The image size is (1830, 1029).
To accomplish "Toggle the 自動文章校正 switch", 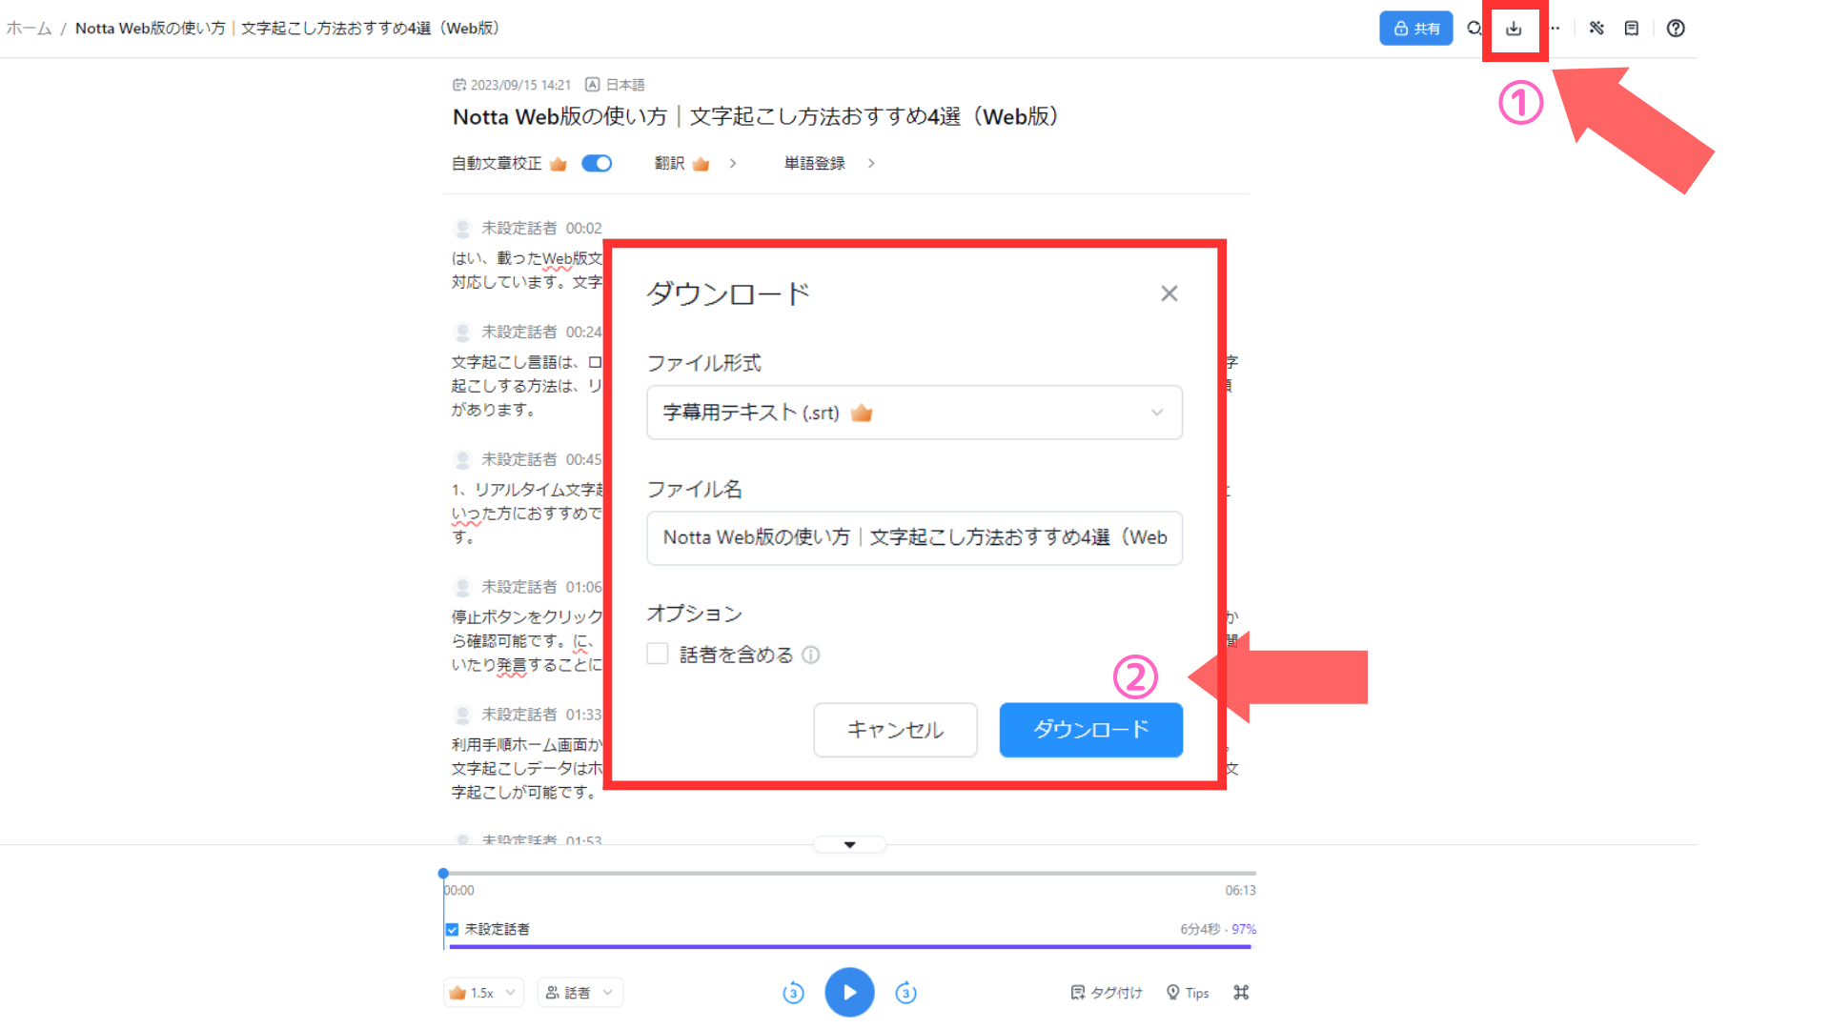I will tap(597, 163).
